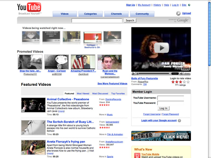Open the site language globe icon
This screenshot has width=211, height=158.
pos(189,5)
